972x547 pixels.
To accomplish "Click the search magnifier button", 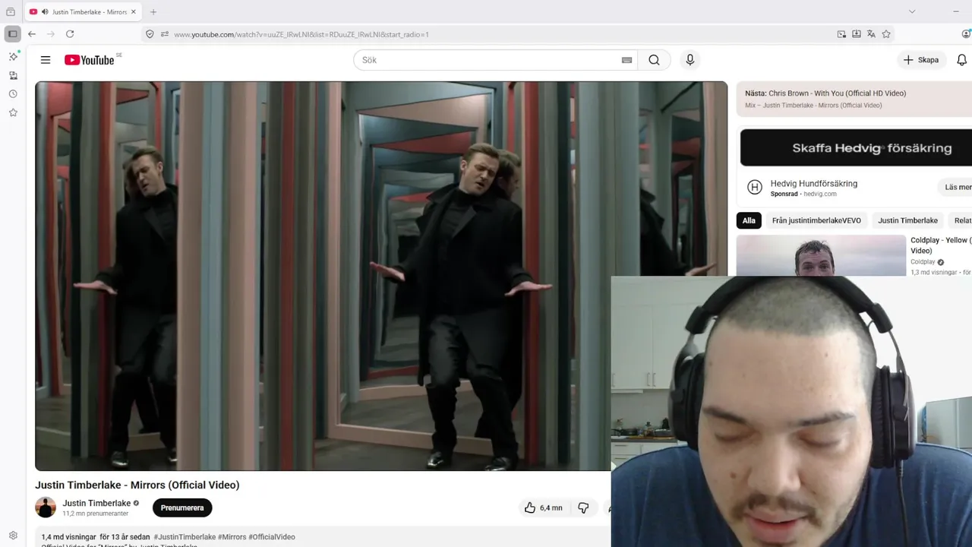I will click(x=654, y=60).
